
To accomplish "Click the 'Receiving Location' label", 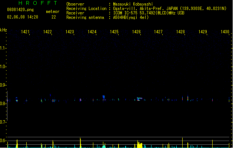I will tap(86, 9).
